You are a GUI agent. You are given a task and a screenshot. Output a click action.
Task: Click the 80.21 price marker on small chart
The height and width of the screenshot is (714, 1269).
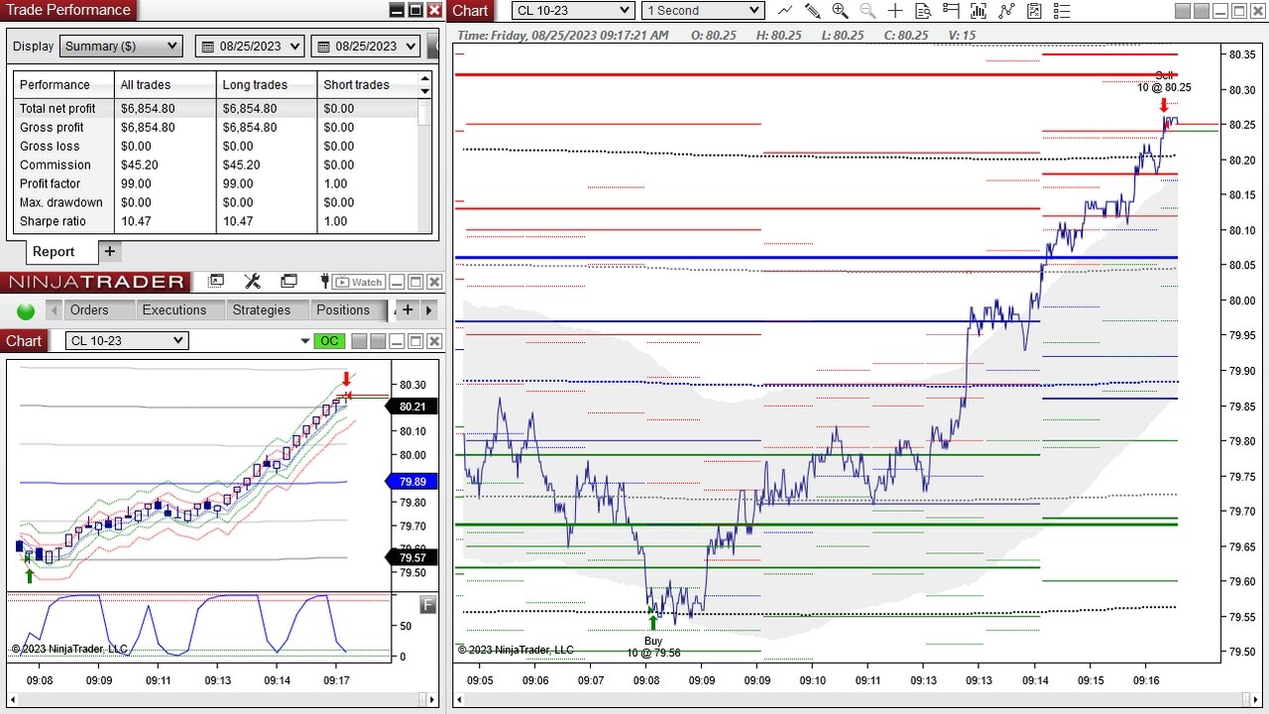point(412,407)
